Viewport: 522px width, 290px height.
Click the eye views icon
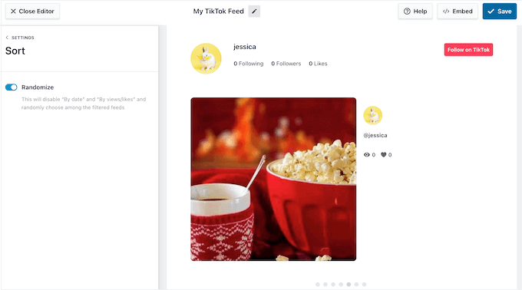[366, 155]
